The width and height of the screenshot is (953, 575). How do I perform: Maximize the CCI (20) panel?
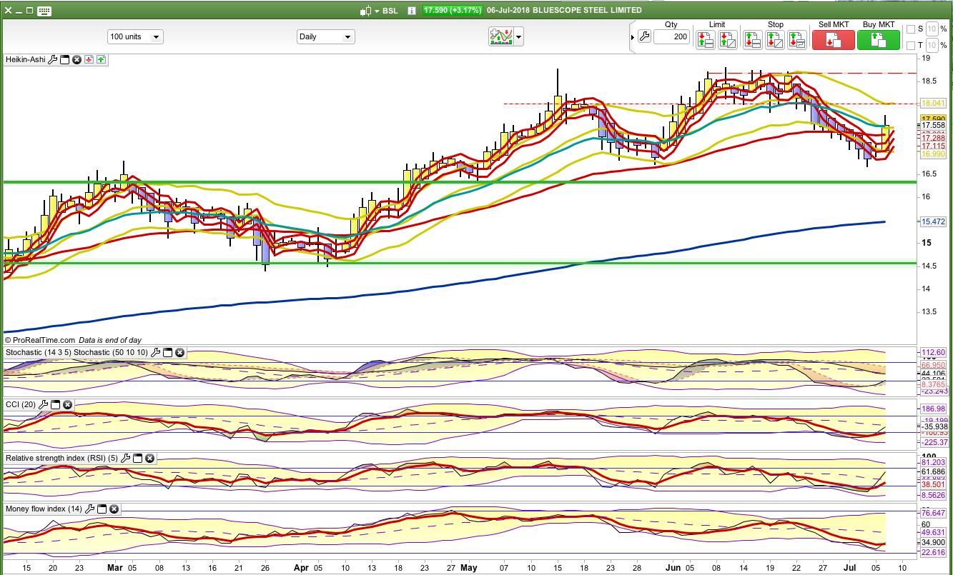click(55, 405)
